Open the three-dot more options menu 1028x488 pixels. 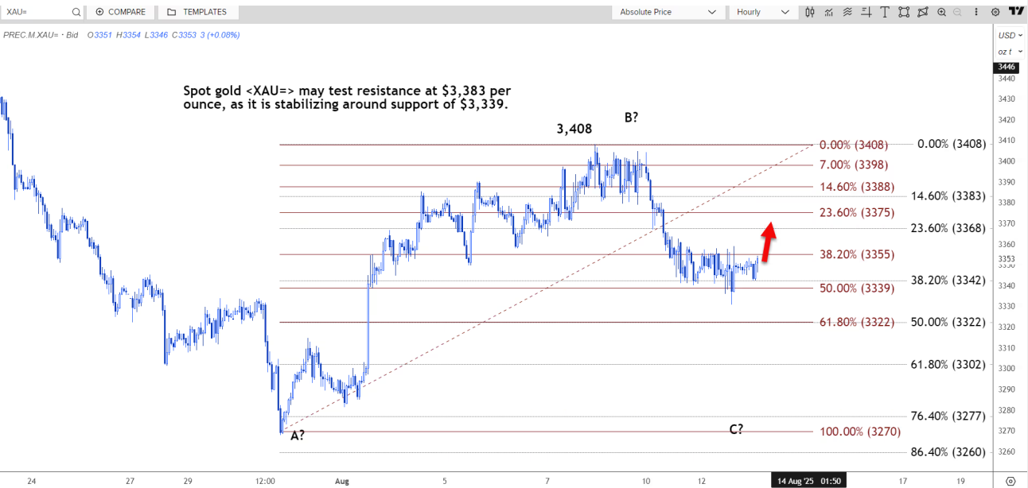[976, 12]
